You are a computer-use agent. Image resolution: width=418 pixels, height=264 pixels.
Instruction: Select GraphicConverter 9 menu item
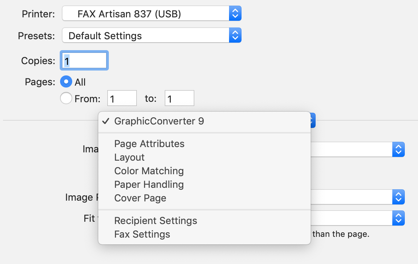point(159,121)
